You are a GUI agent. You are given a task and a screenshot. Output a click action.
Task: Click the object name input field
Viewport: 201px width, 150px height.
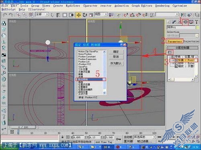pos(181,28)
